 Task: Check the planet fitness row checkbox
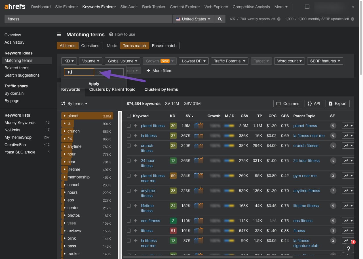129,126
